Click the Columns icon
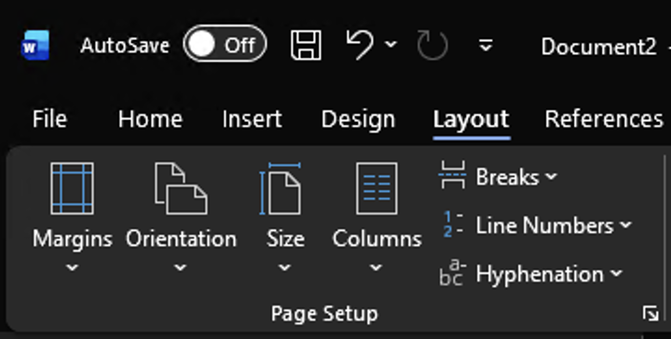Viewport: 671px width, 339px height. (377, 188)
